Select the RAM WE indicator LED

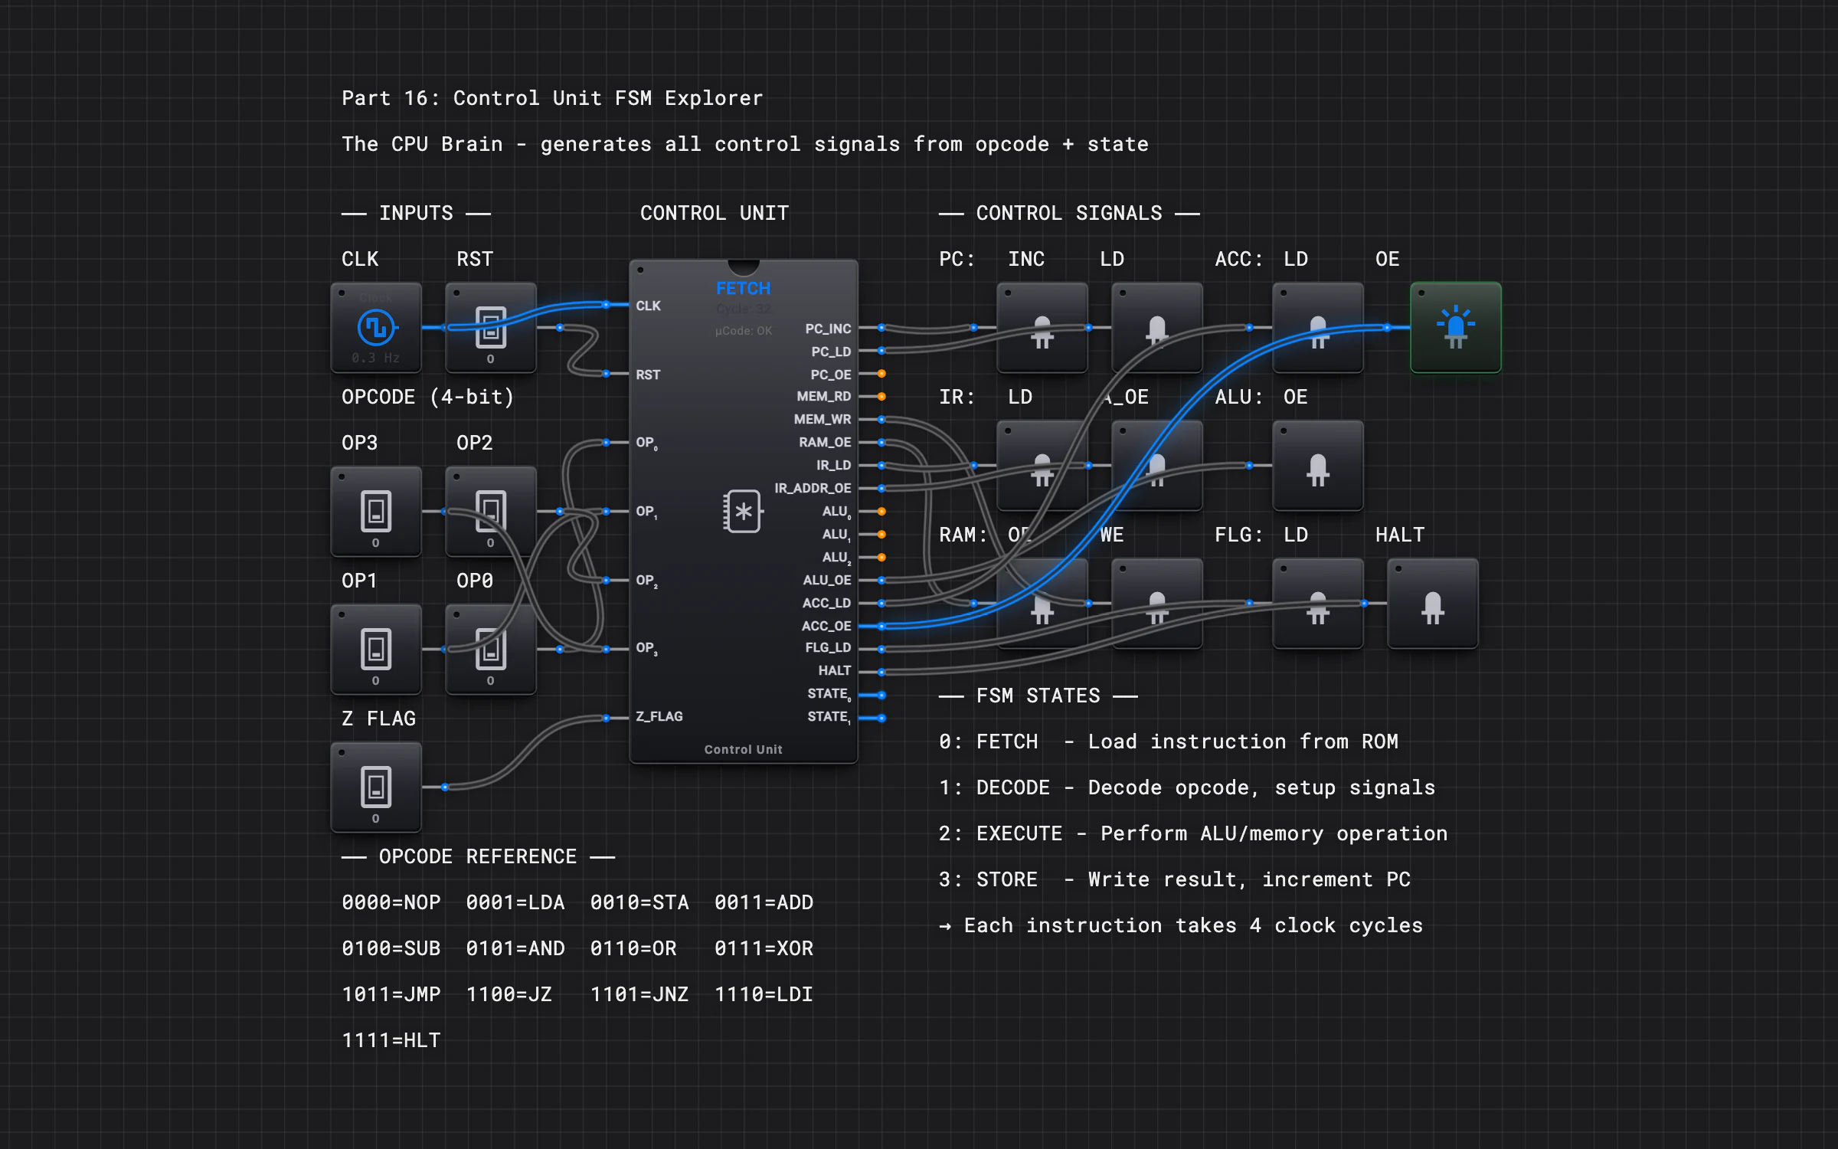click(1157, 603)
